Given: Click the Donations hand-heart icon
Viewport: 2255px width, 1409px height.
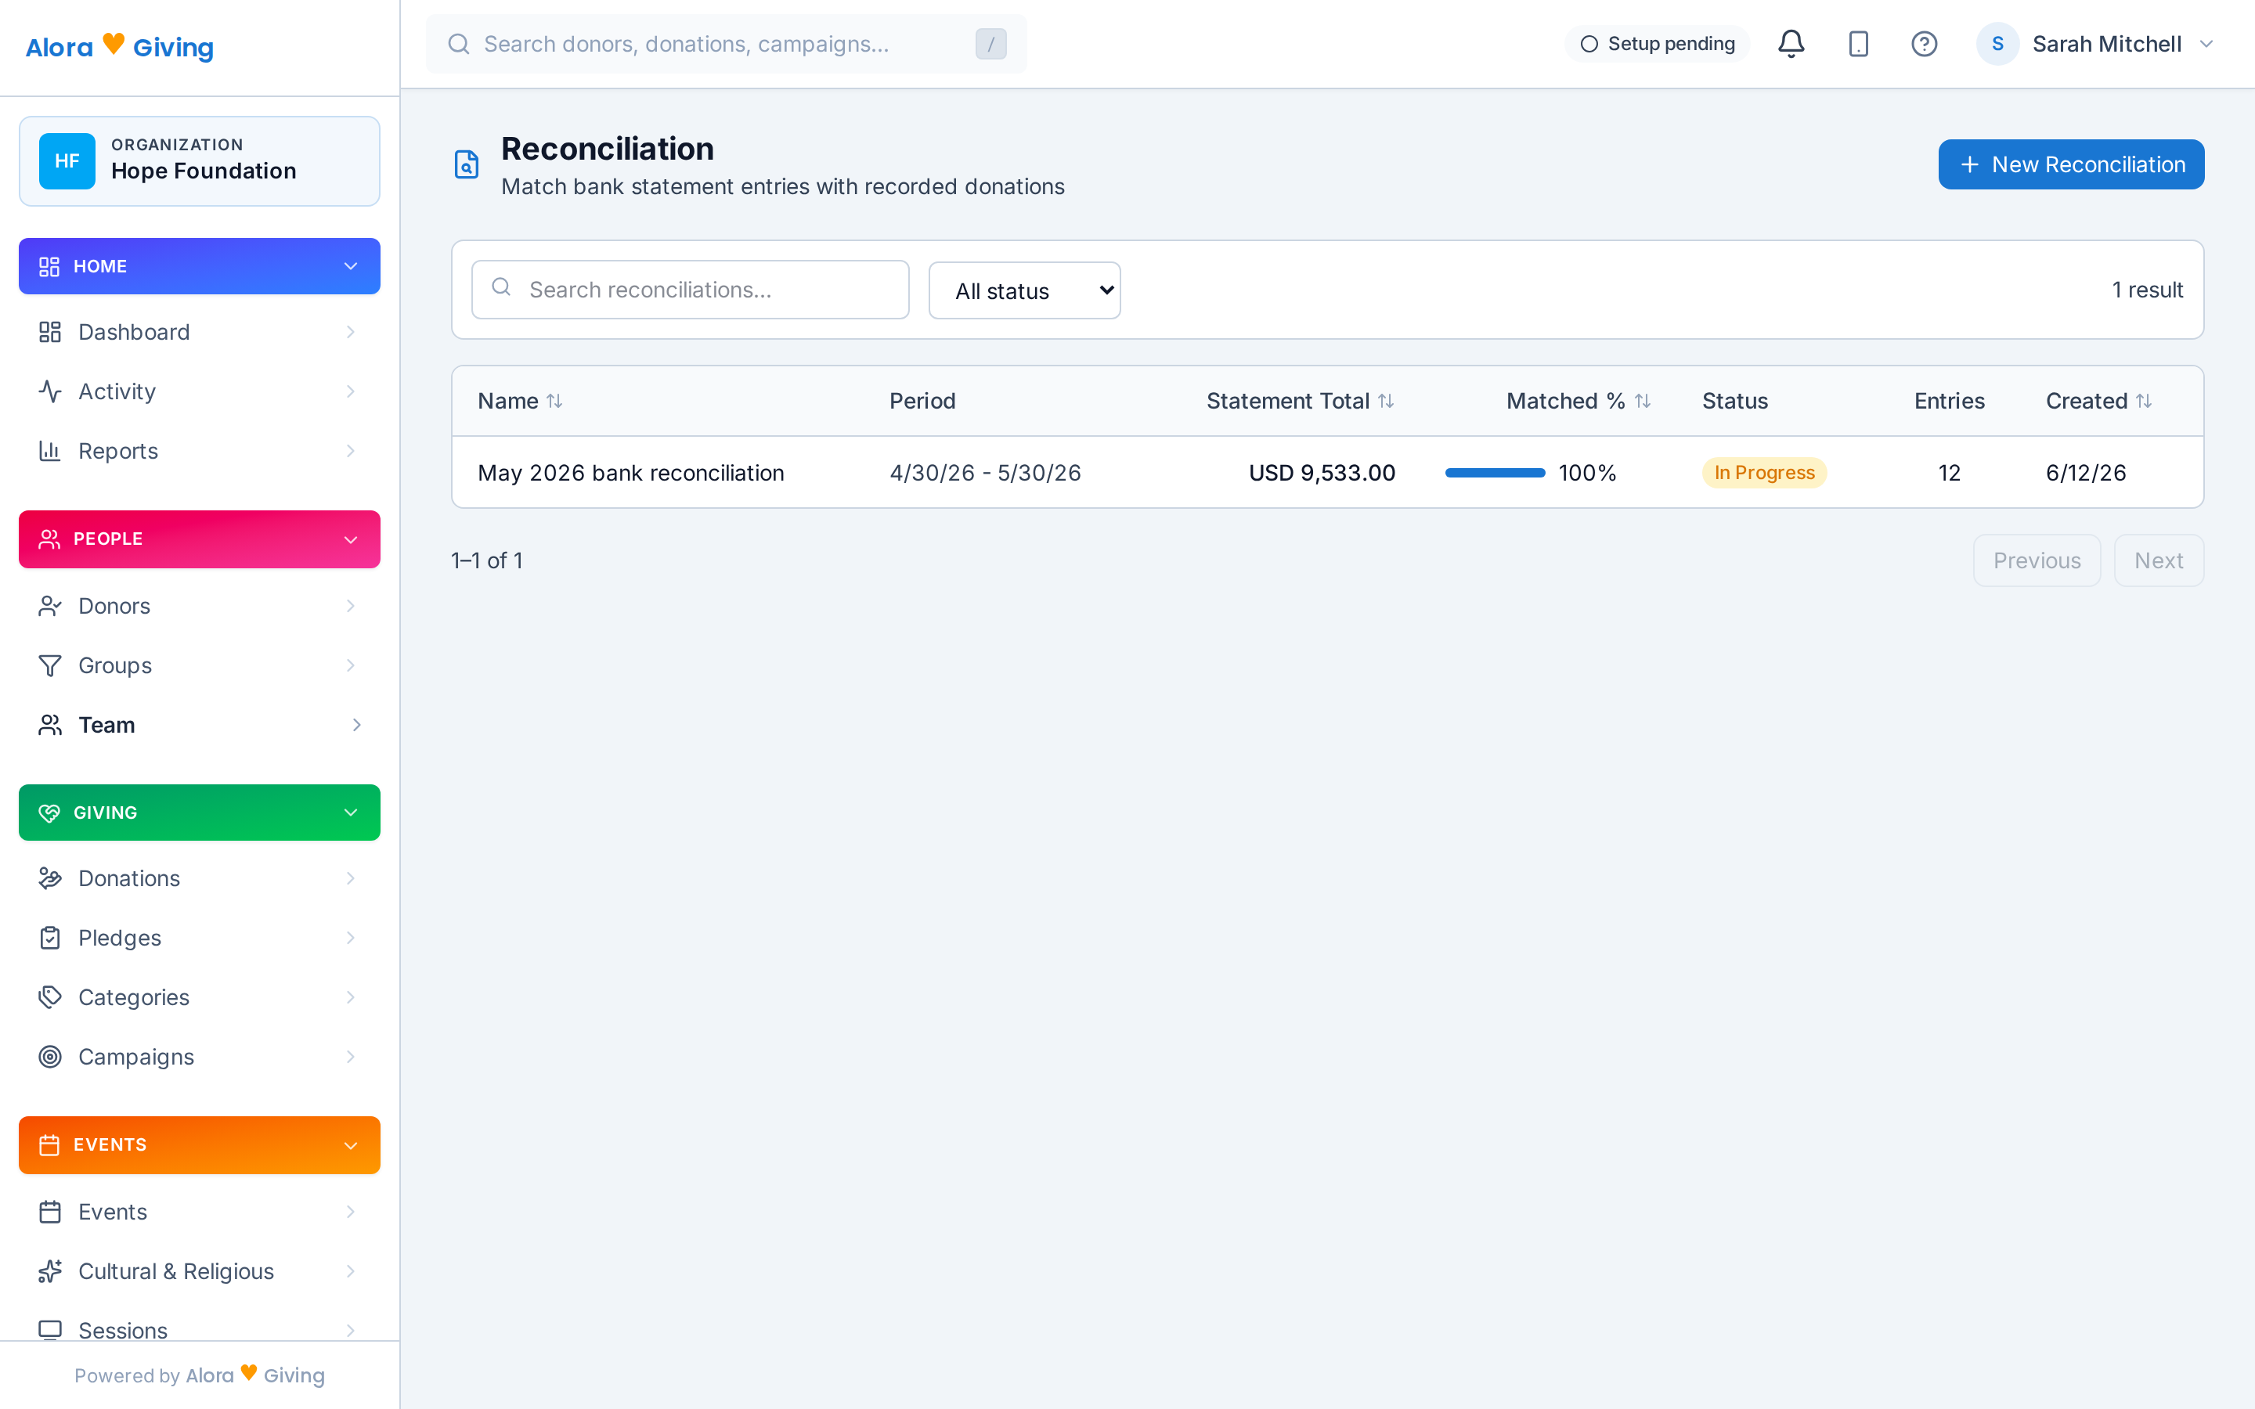Looking at the screenshot, I should (50, 877).
